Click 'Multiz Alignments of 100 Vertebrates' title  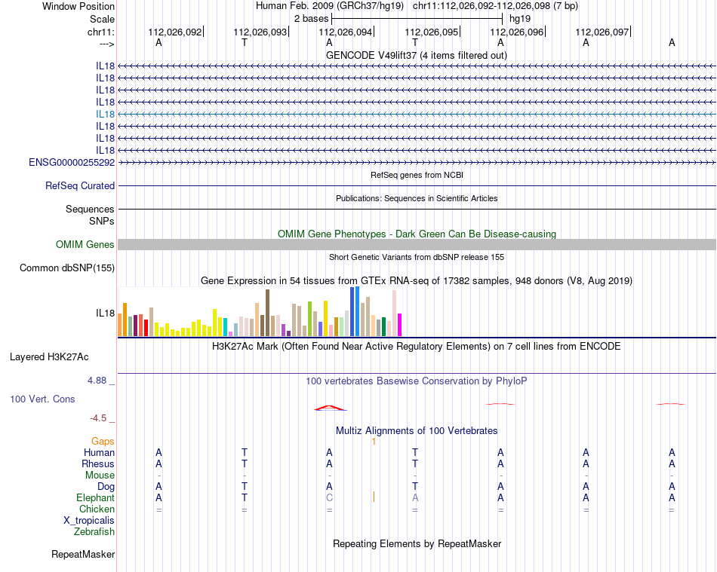[417, 430]
